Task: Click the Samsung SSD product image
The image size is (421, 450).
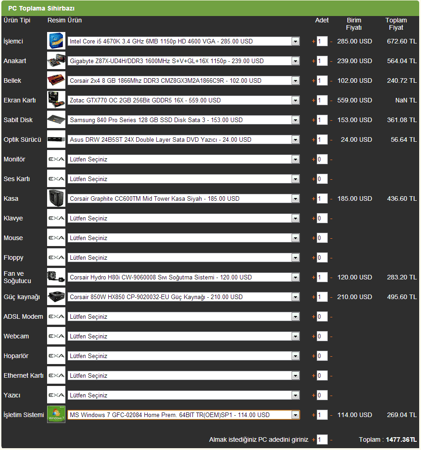Action: [x=56, y=120]
